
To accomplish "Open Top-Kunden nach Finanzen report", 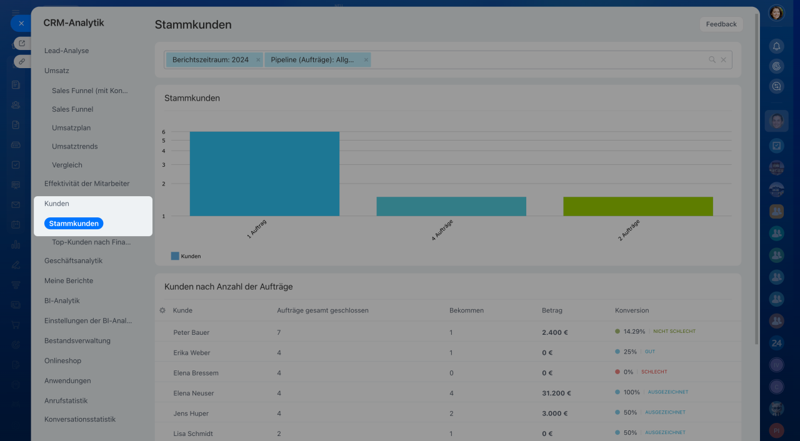I will tap(91, 242).
